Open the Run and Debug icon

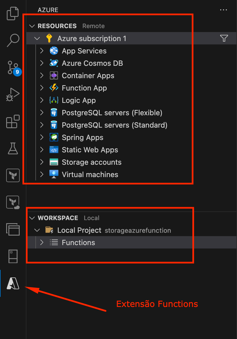point(13,95)
